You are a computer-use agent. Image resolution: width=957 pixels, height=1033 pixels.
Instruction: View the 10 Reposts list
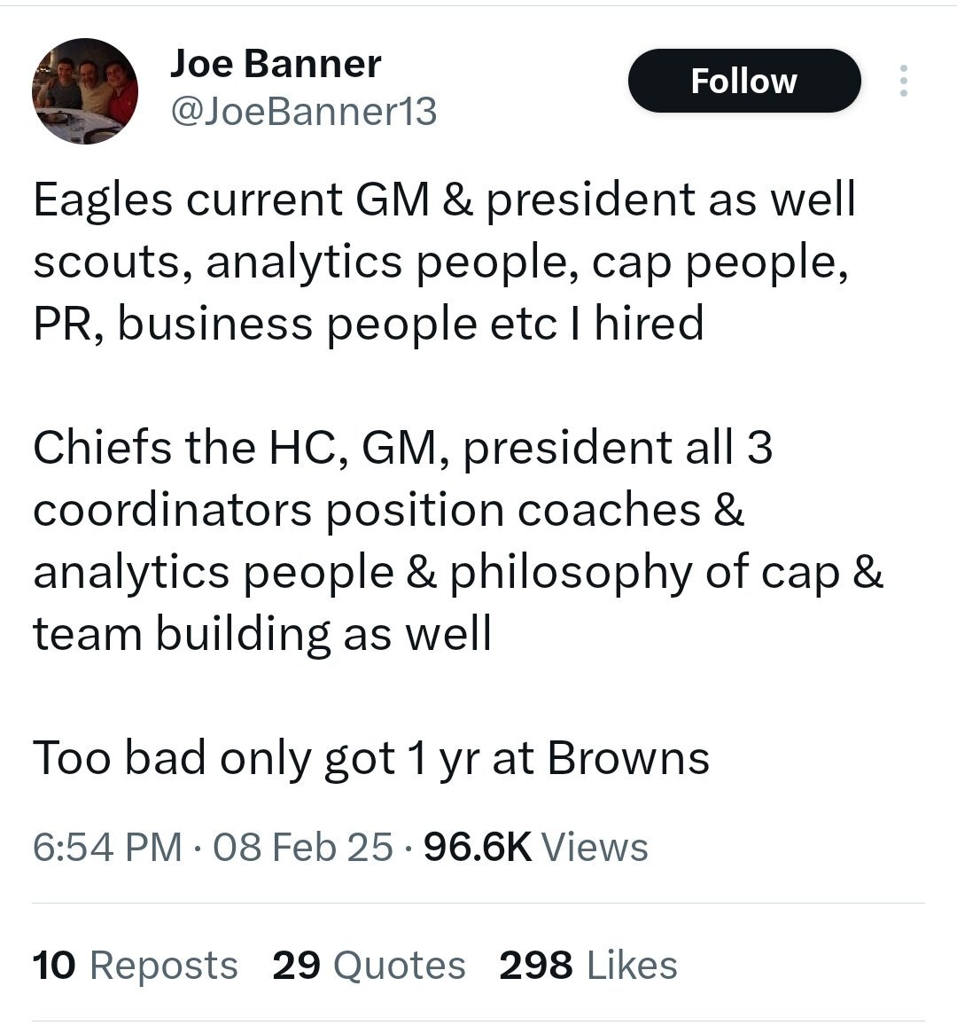click(x=135, y=965)
